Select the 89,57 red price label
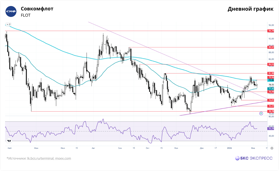Viewport: 279px width, 171px height. click(x=271, y=47)
